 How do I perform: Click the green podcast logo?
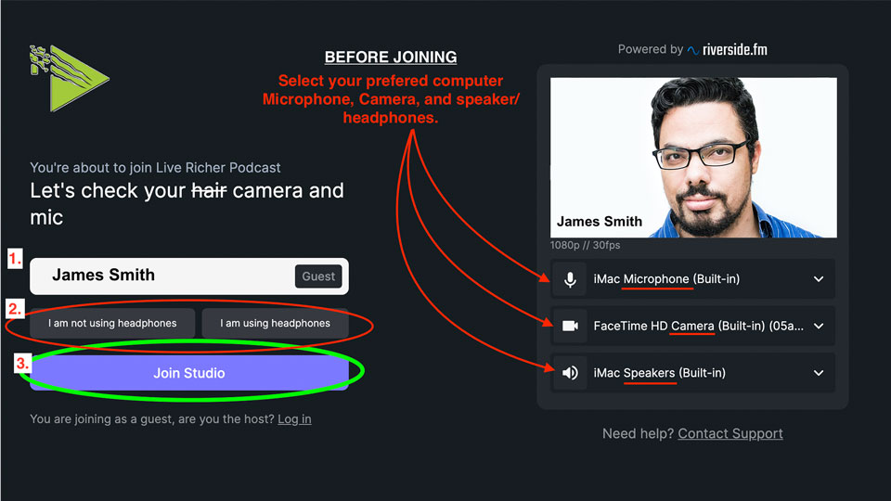[x=70, y=78]
